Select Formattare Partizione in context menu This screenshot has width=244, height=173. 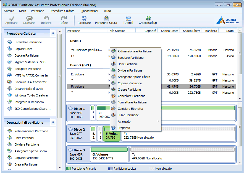point(132,102)
